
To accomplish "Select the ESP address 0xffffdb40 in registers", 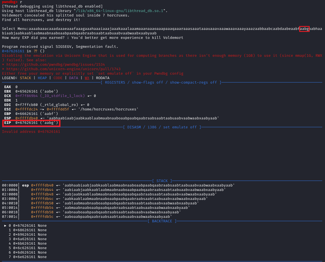I will 27,118.
